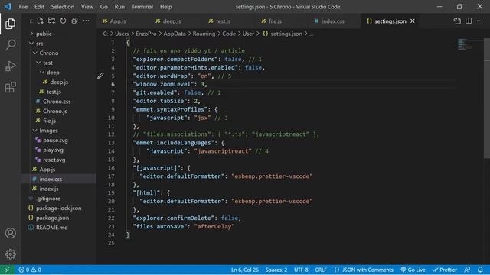The image size is (490, 275).
Task: Click the feedback icon in status bar
Action: tap(467, 270)
